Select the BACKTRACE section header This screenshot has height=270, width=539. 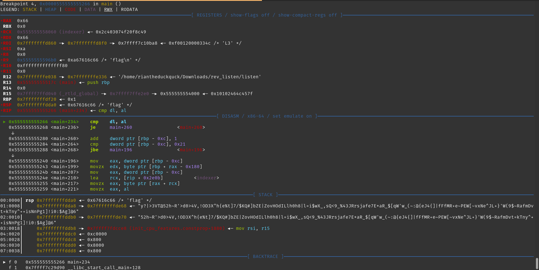click(265, 257)
